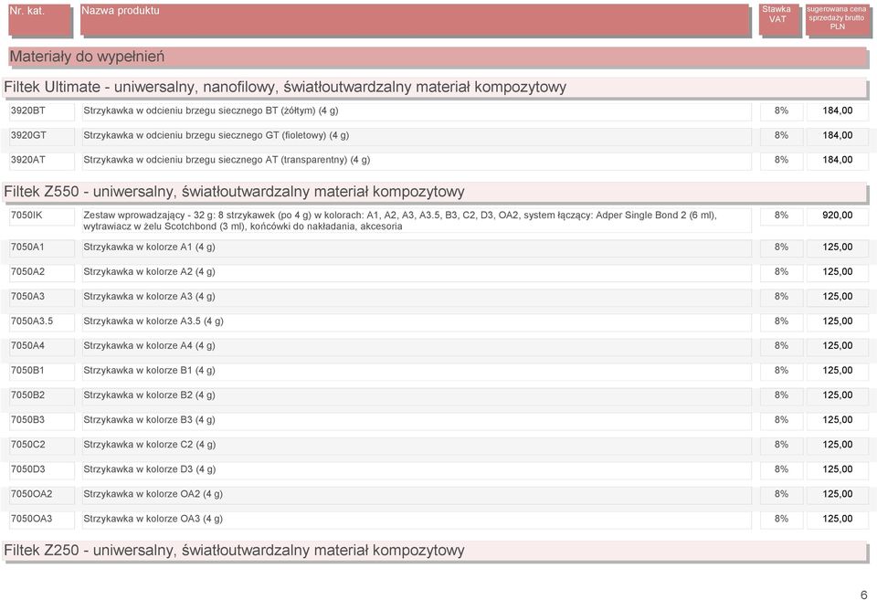
Task: Click the 'Nr. kat.' column header
Action: click(x=40, y=21)
